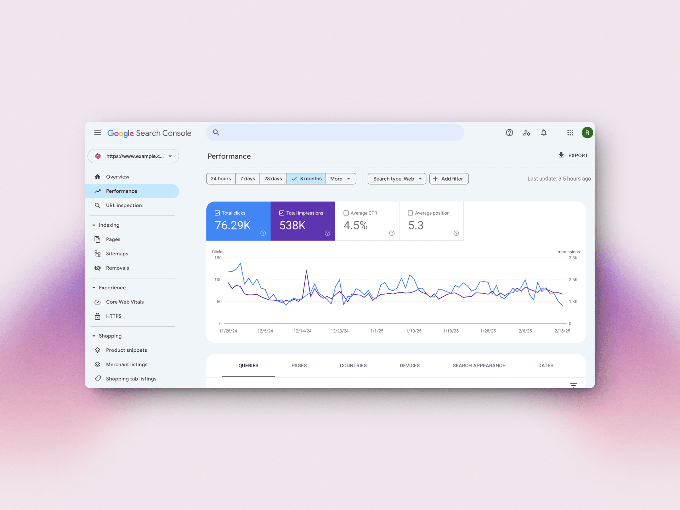Image resolution: width=680 pixels, height=510 pixels.
Task: Open Core Web Vitals label
Action: point(125,302)
